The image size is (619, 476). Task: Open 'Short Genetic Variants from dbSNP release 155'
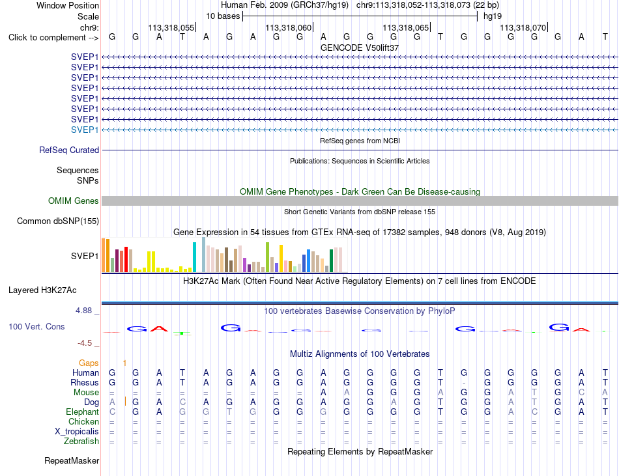coord(360,212)
